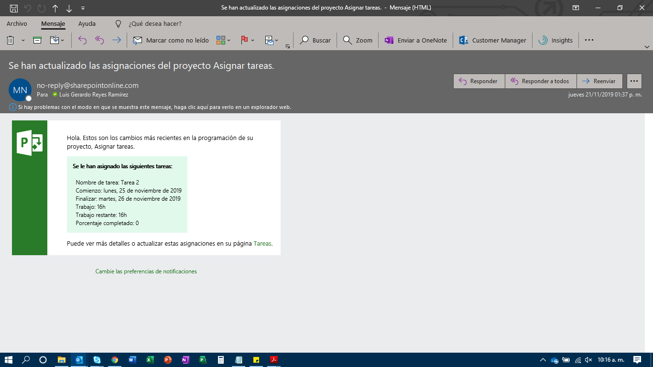Screen dimensions: 653x367
Task: Archive the message using the green archive icon
Action: [37, 40]
